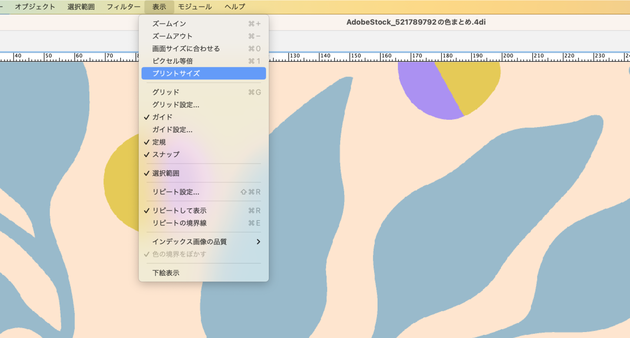
Task: Open ガイド設定... dialog
Action: click(172, 129)
